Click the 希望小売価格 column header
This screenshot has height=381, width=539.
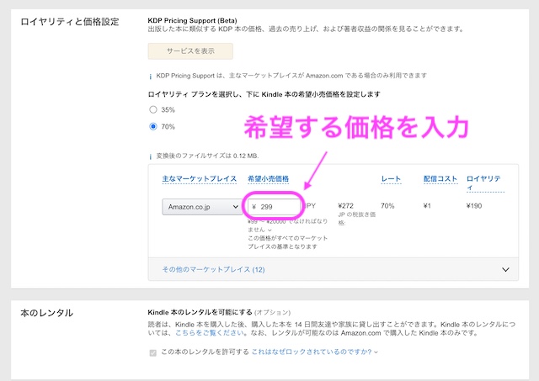pyautogui.click(x=268, y=179)
